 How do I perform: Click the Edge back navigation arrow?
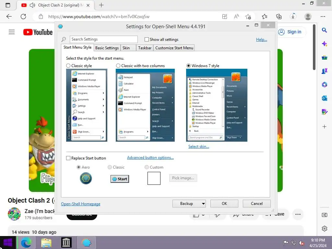[x=9, y=17]
